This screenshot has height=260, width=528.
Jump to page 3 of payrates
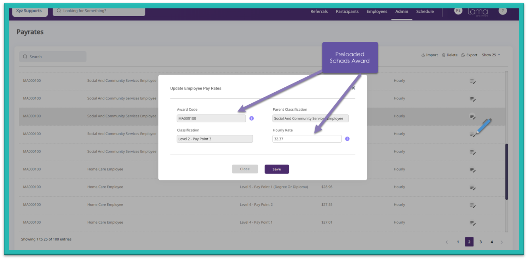click(480, 242)
